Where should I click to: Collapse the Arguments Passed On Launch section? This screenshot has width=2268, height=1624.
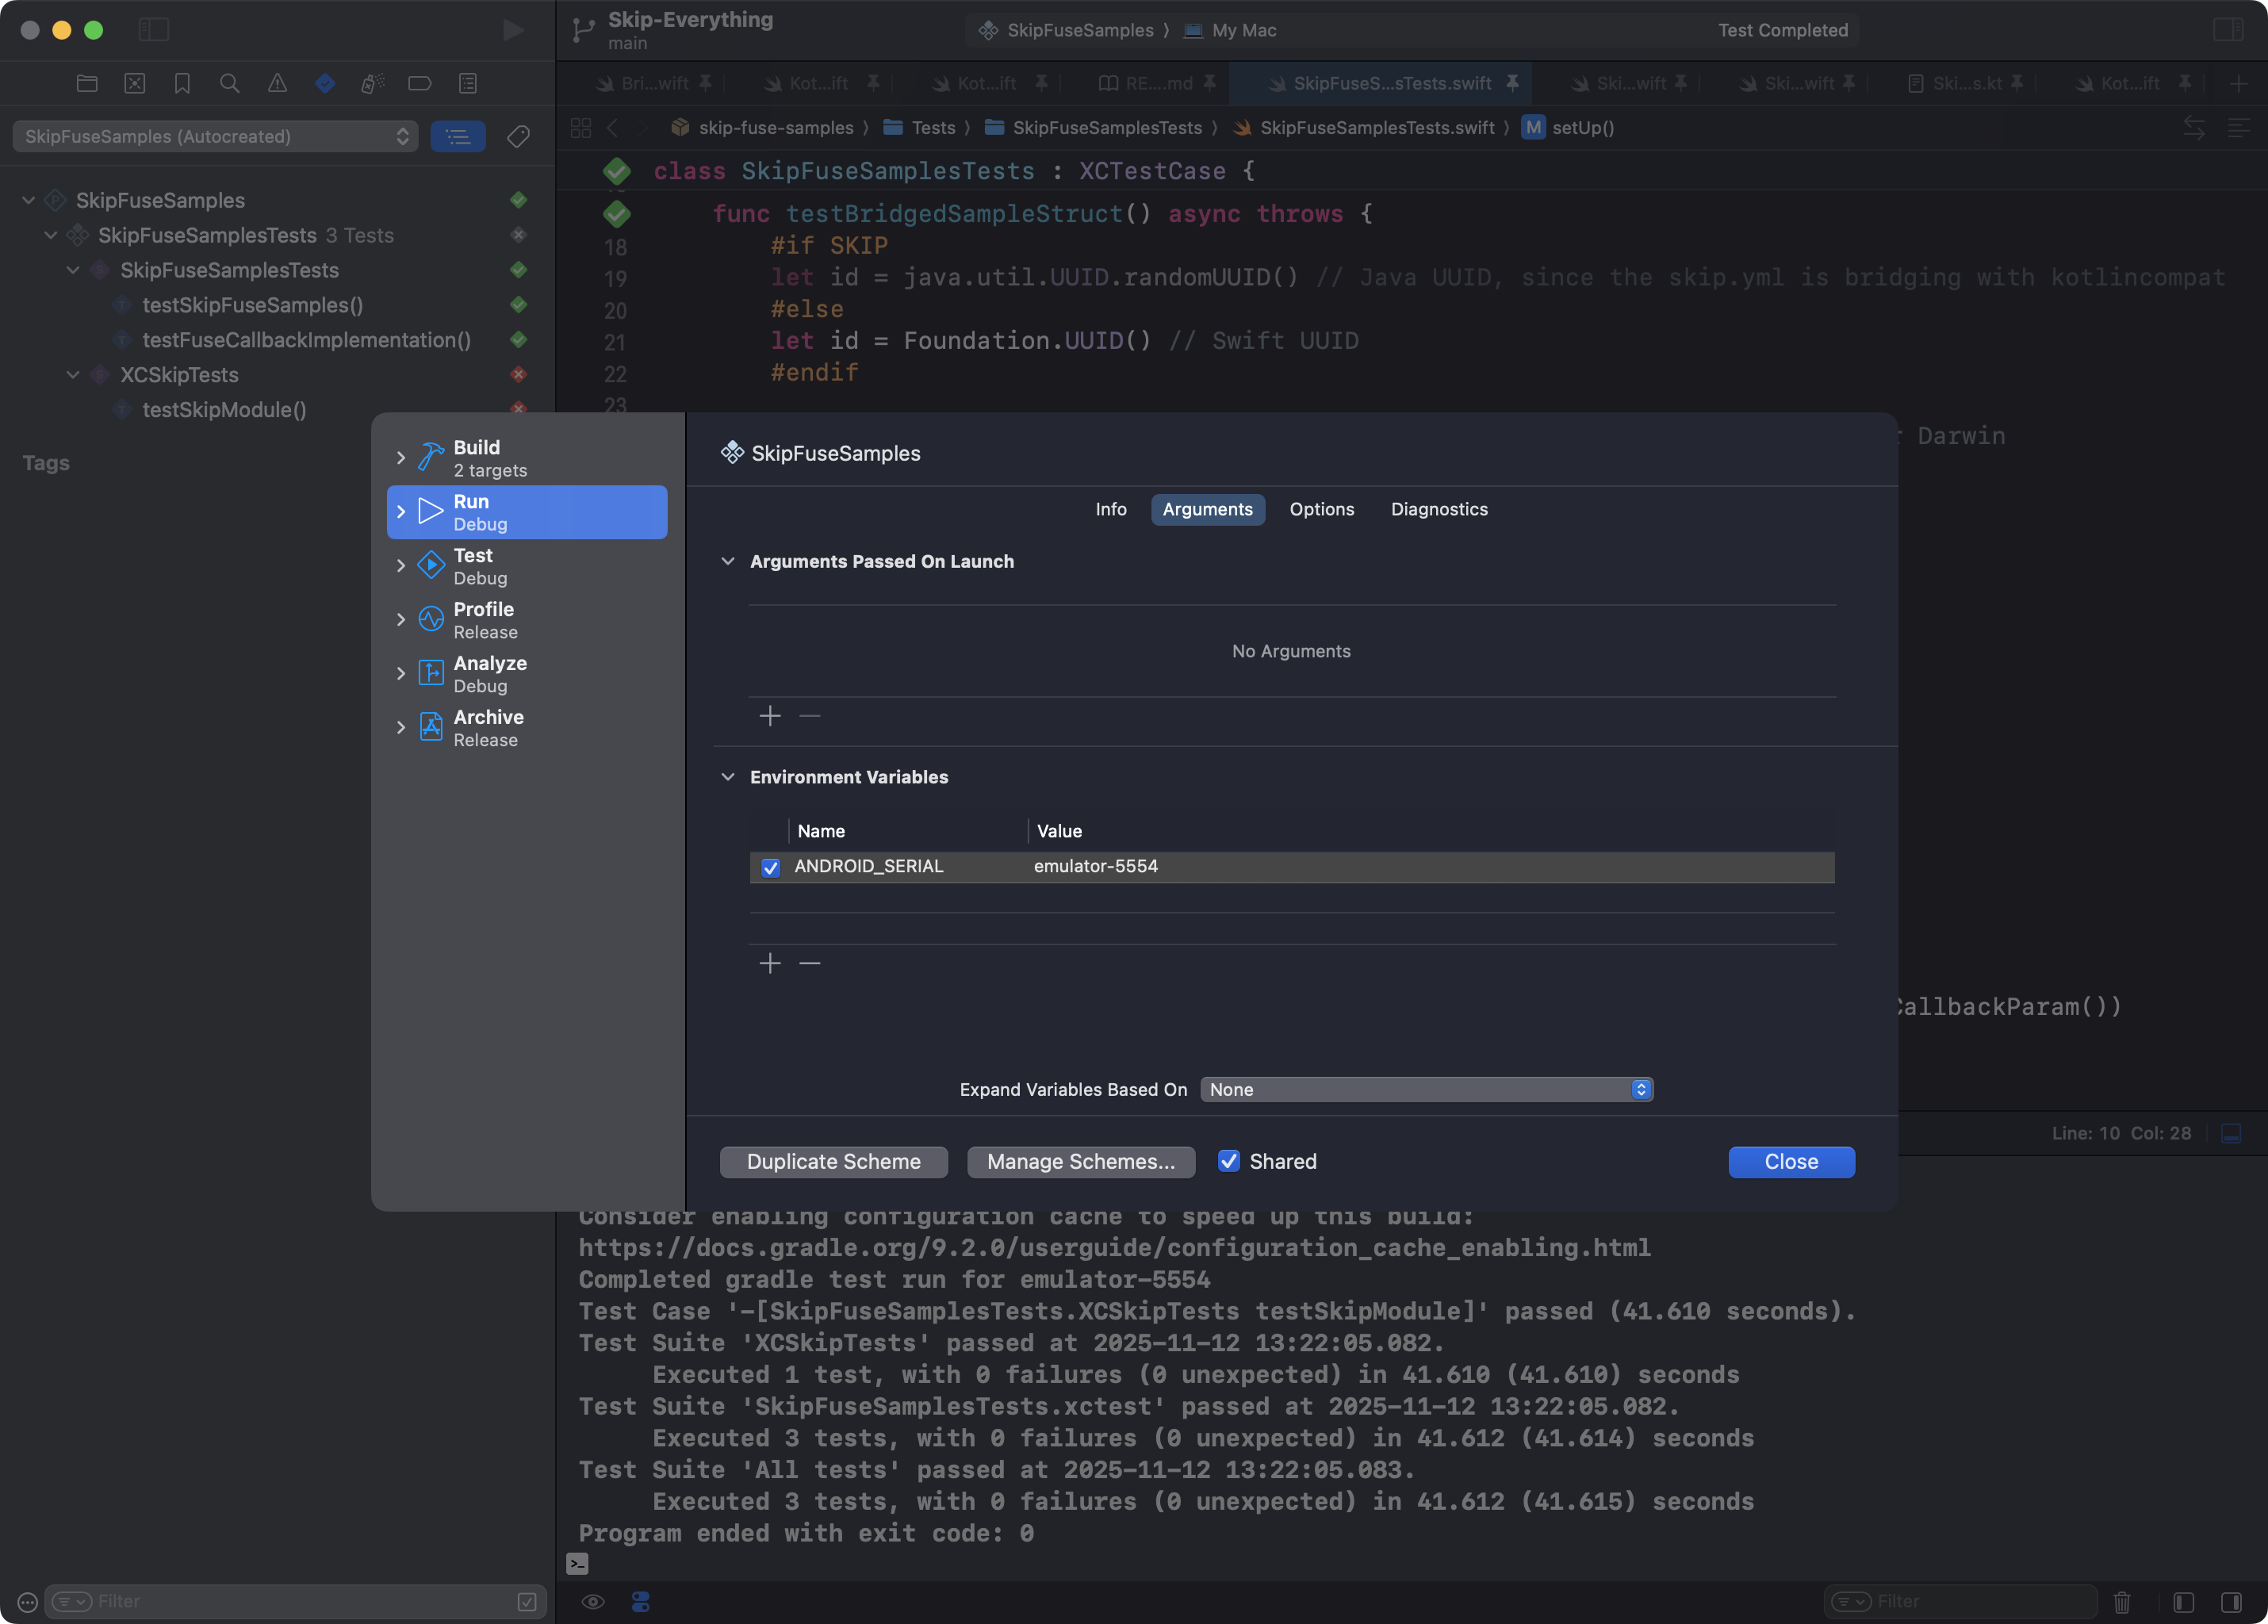[728, 561]
